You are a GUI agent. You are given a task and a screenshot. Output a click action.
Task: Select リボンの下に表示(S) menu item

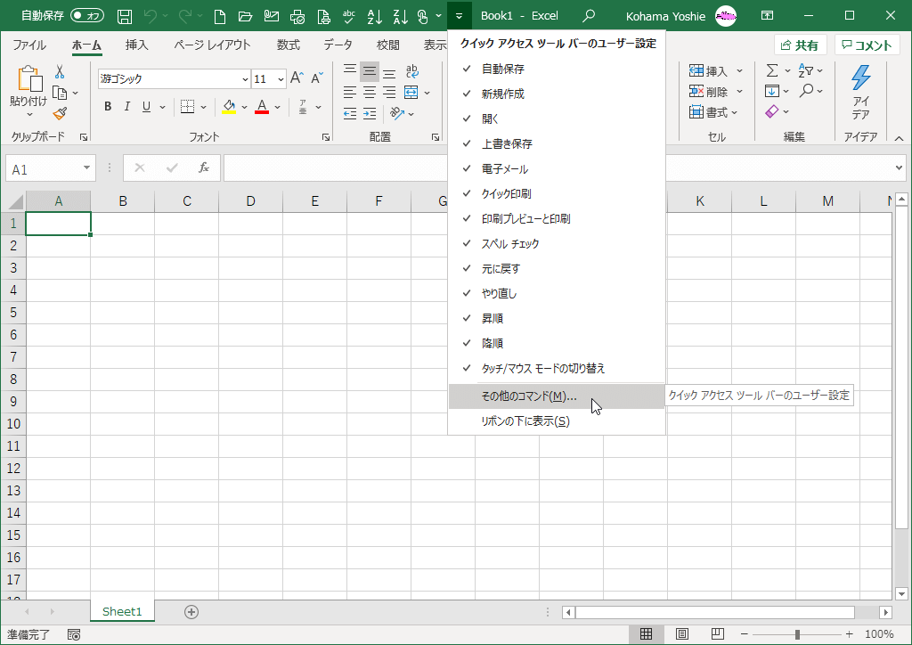coord(557,421)
